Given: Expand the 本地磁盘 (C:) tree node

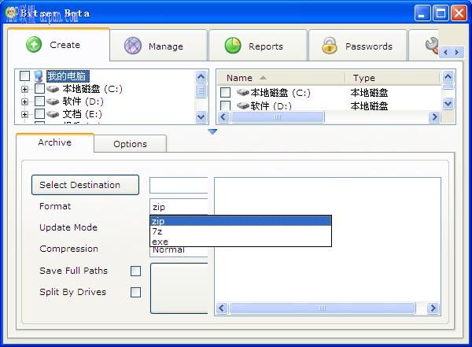Looking at the screenshot, I should click(24, 89).
